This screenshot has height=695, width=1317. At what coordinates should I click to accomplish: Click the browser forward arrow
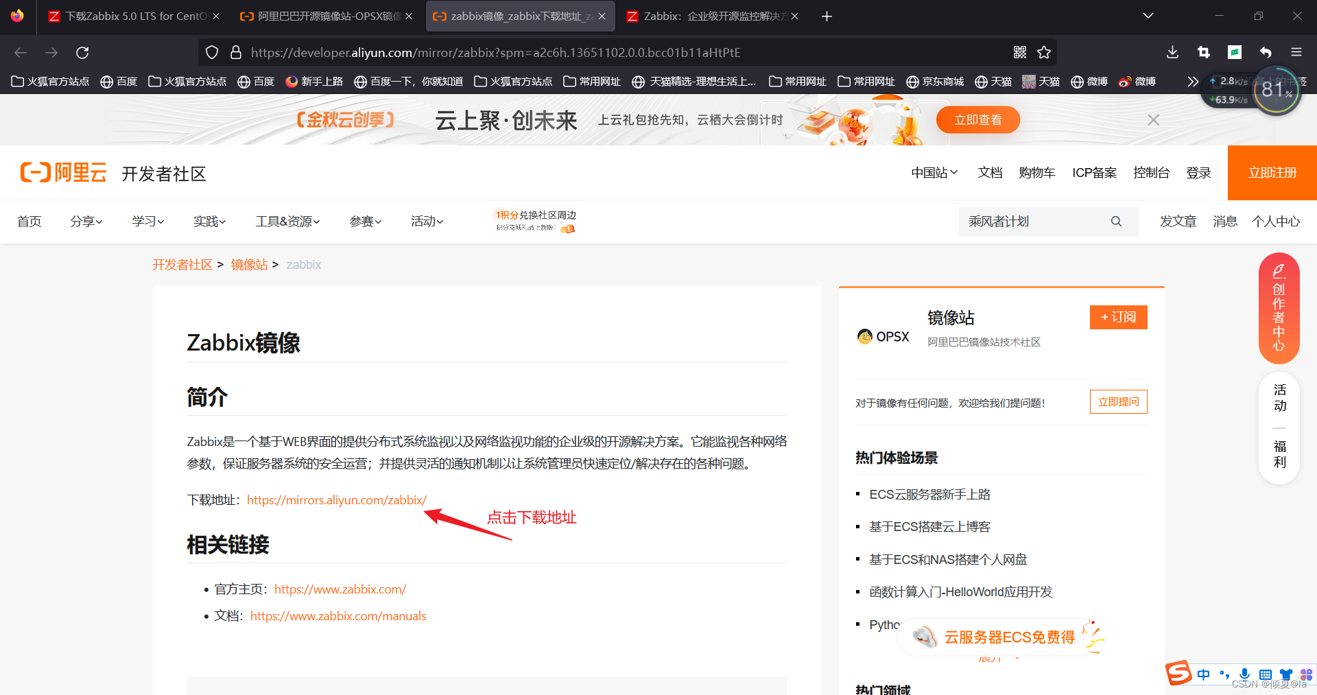(51, 53)
